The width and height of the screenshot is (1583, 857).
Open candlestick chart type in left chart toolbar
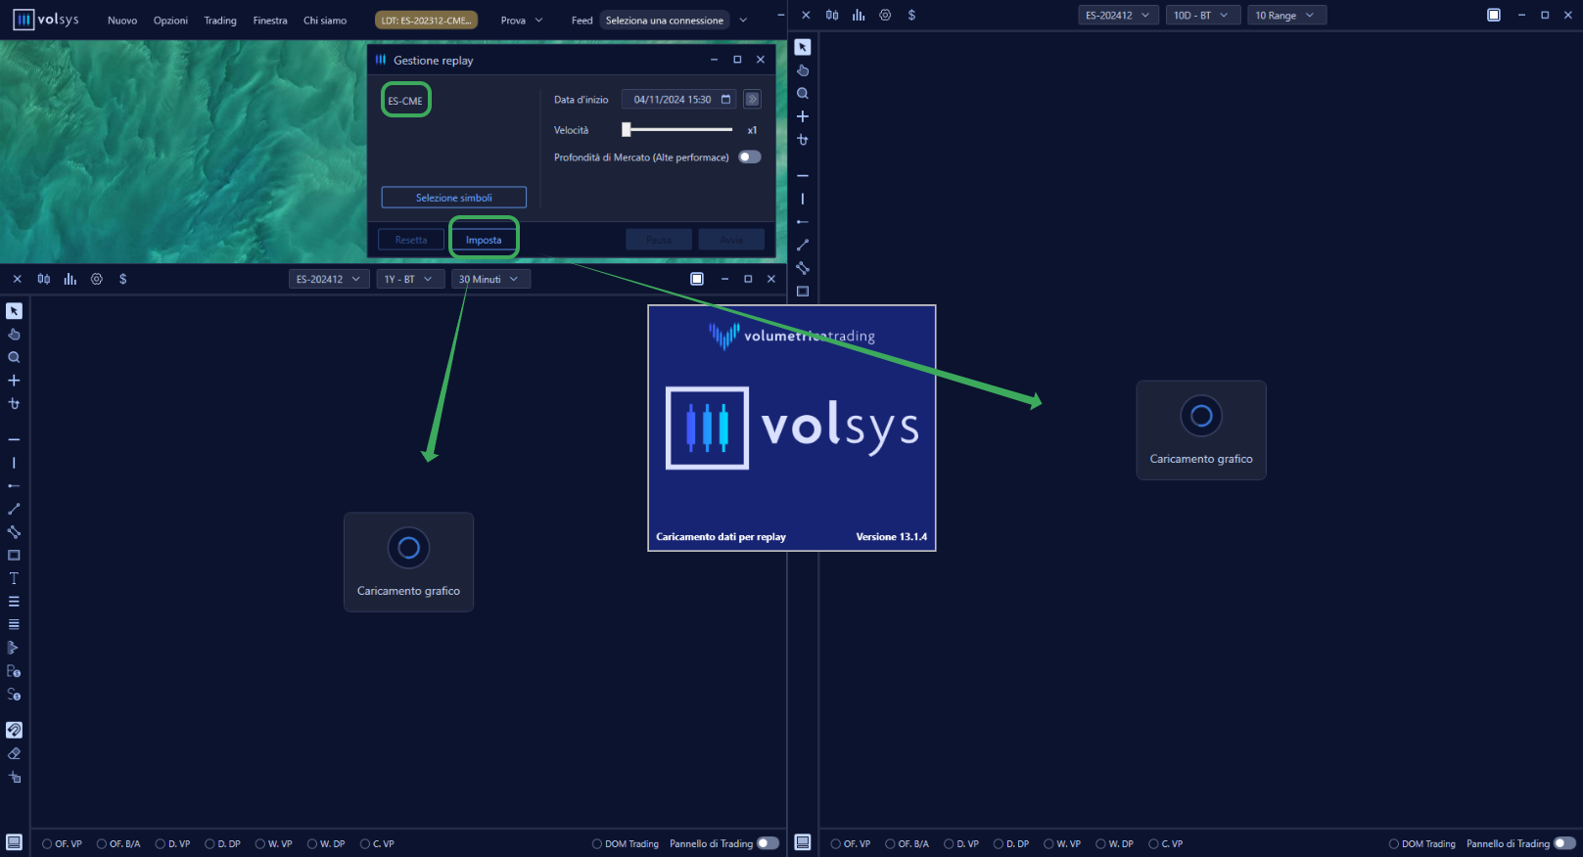[x=44, y=279]
